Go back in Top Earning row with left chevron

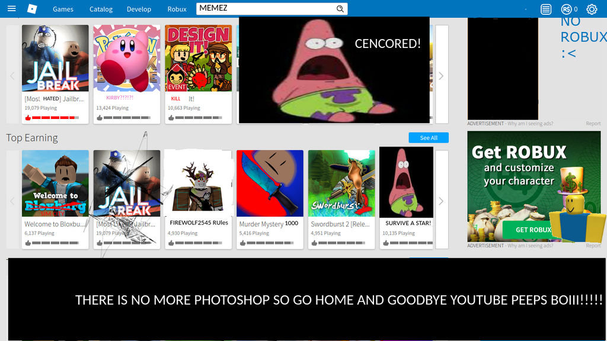coord(12,201)
